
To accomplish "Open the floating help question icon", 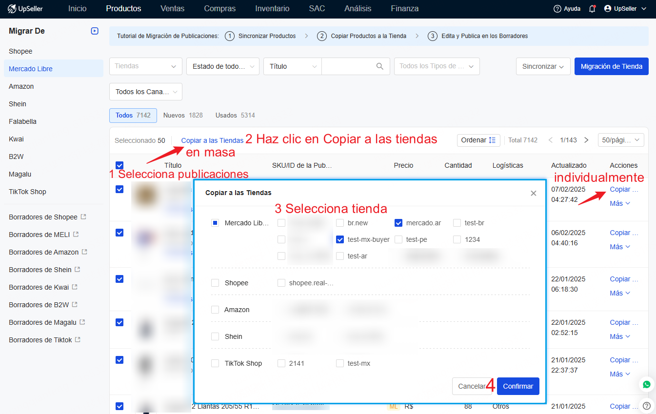I will pos(647,405).
